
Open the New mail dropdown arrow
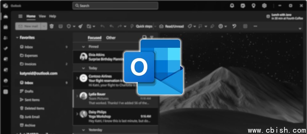pyautogui.click(x=44, y=26)
